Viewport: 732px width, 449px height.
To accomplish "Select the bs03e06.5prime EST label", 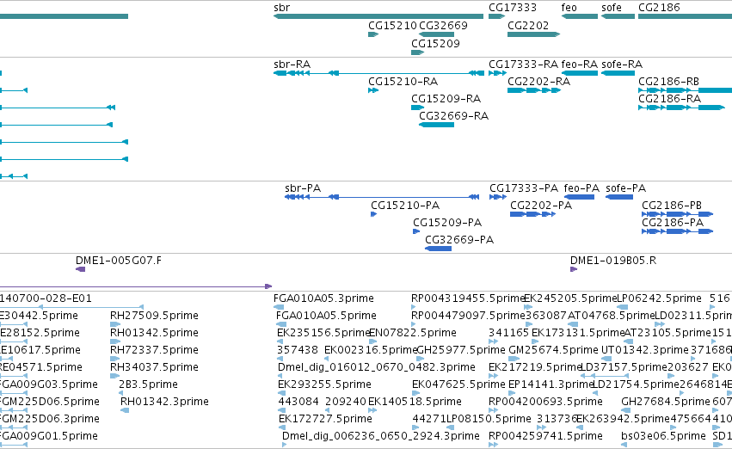I will click(663, 437).
